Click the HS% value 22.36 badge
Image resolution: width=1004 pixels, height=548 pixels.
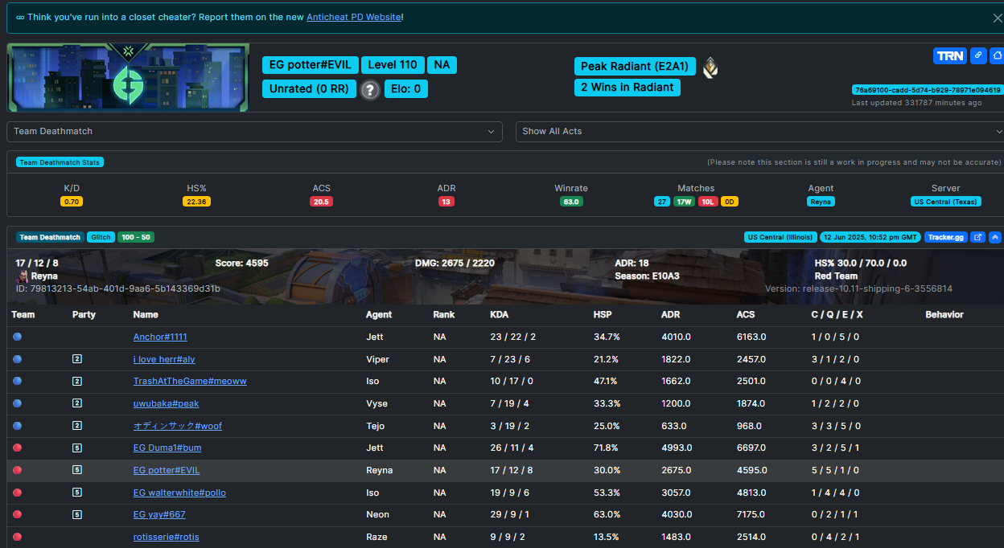[x=196, y=202]
